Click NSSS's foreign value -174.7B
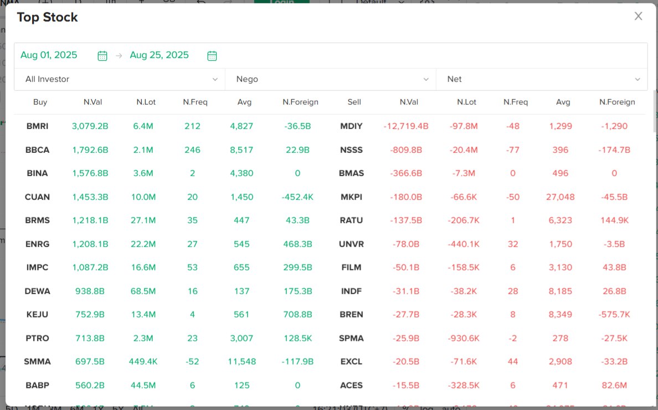The height and width of the screenshot is (410, 658). coord(614,150)
